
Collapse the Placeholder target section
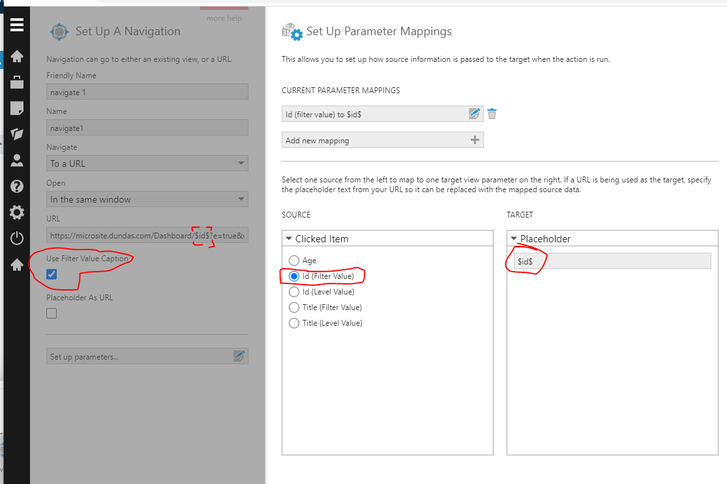point(514,238)
